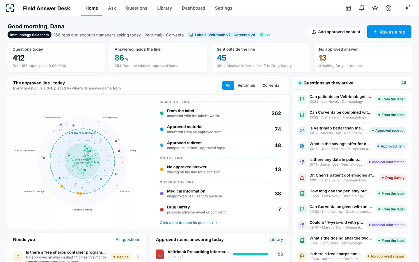Open the Questions tab in top navigation
Viewport: 419px width, 262px height.
[136, 8]
